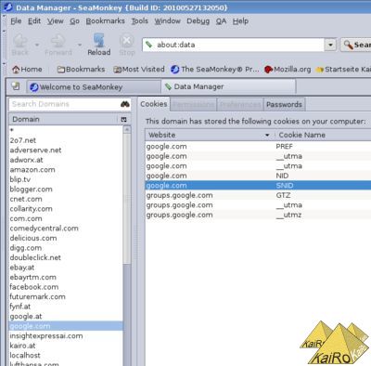
Task: Click the new tab icon button
Action: 16,86
